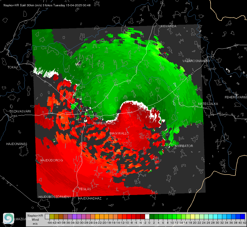
Task: Select the HAJDÚHADHÁZ label
Action: [x=90, y=198]
